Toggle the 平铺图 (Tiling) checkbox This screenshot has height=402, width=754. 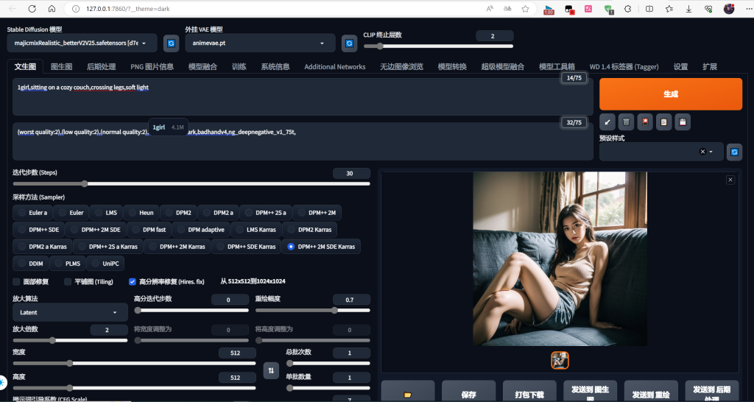68,281
